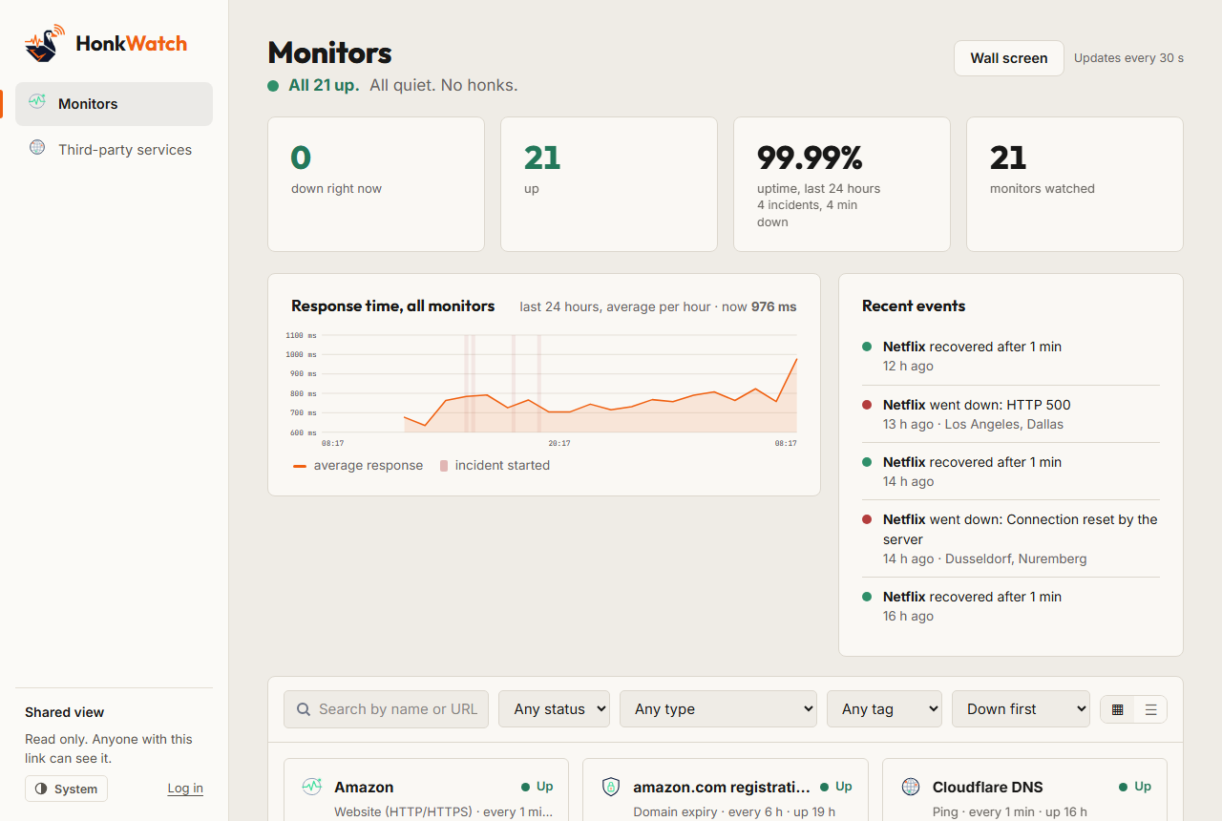This screenshot has height=821, width=1222.
Task: Select the amazon.com registration monitor title
Action: (722, 788)
